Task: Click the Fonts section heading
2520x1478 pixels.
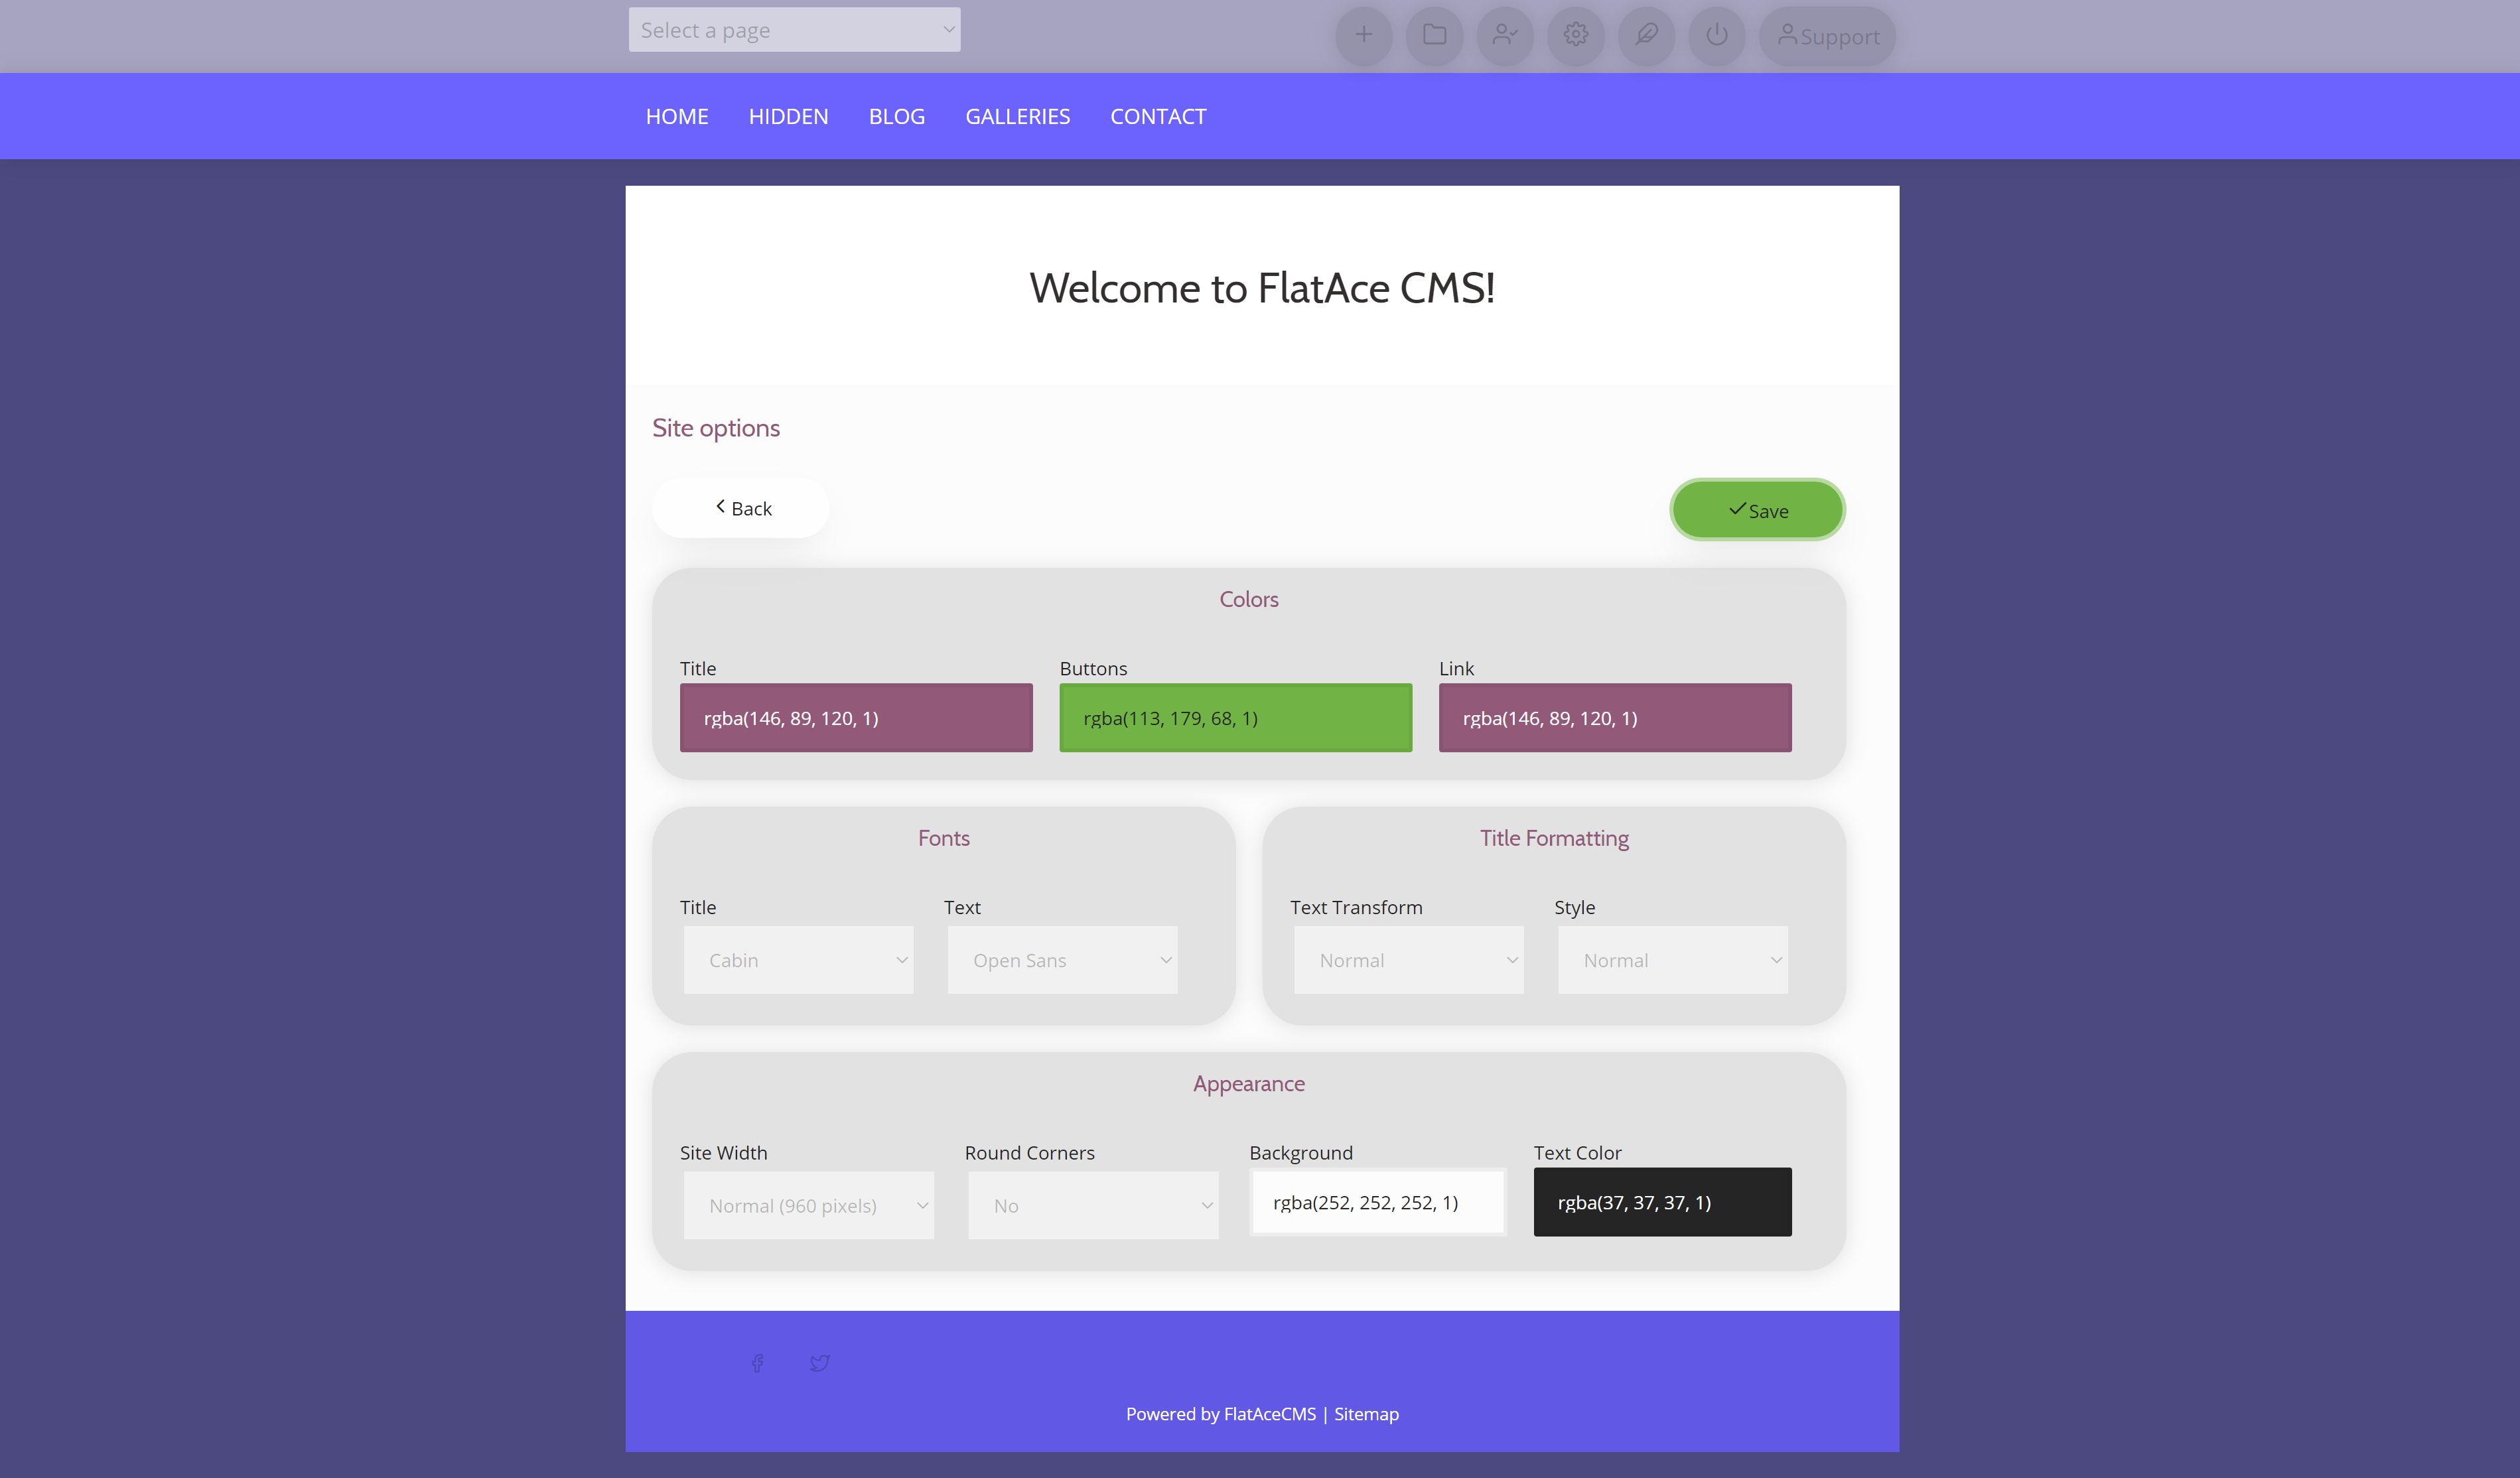Action: coord(944,838)
